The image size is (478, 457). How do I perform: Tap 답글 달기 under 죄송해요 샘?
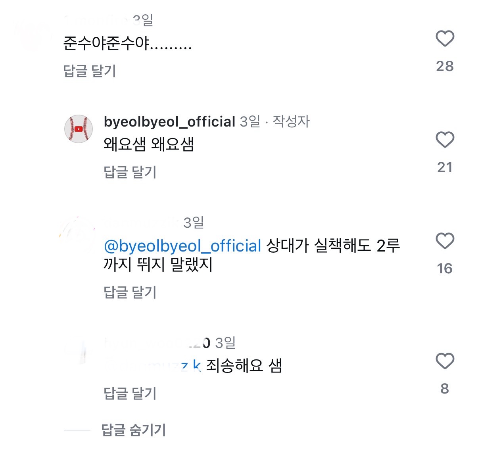[x=130, y=394]
